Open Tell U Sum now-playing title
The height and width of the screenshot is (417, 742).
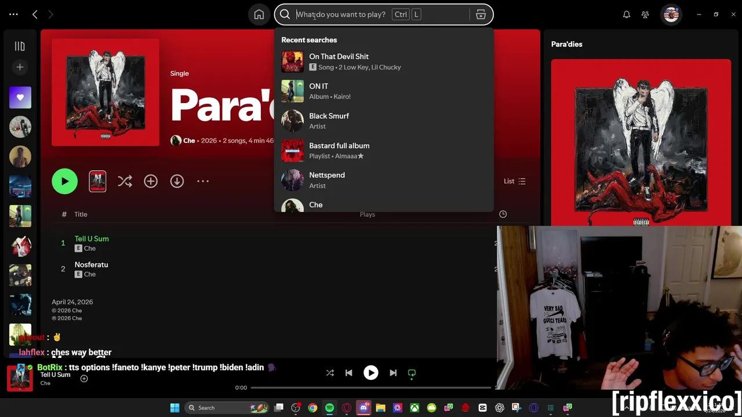[x=56, y=375]
